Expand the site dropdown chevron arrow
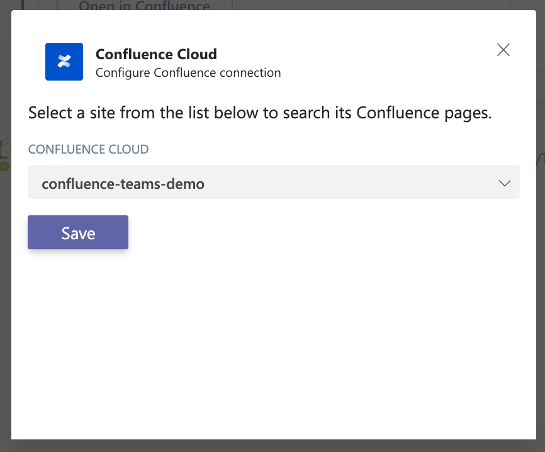 pos(504,183)
